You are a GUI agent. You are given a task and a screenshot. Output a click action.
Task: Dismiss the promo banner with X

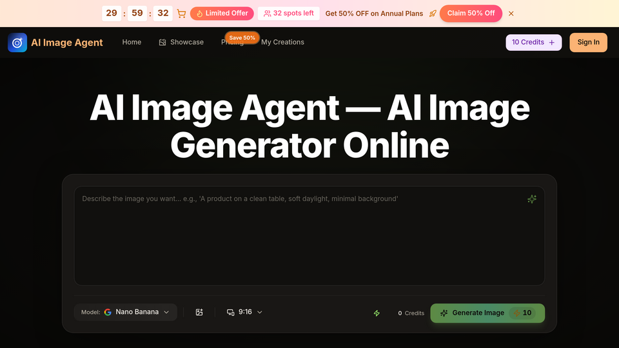[511, 14]
